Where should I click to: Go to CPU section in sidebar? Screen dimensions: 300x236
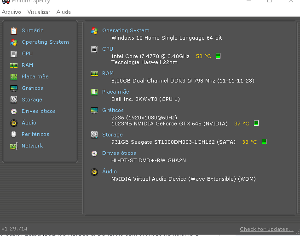click(x=27, y=53)
